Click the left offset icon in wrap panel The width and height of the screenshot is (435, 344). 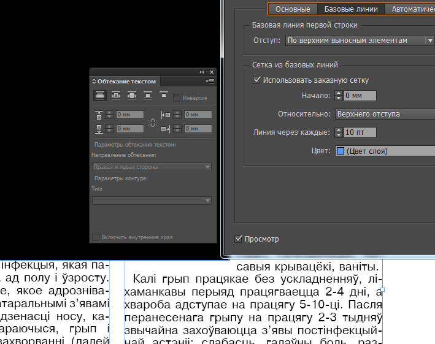pos(166,115)
